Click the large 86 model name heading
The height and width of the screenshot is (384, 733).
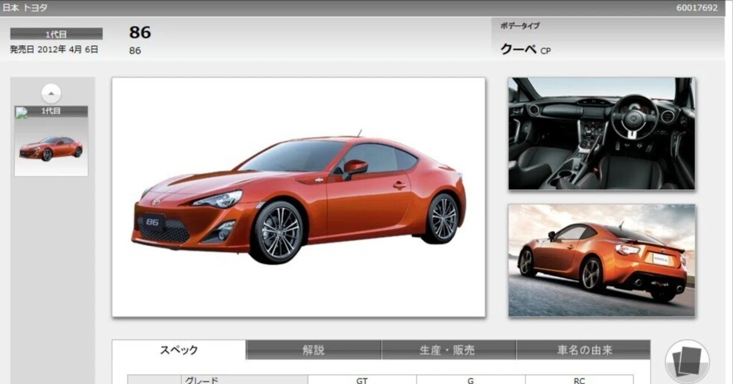click(x=140, y=33)
